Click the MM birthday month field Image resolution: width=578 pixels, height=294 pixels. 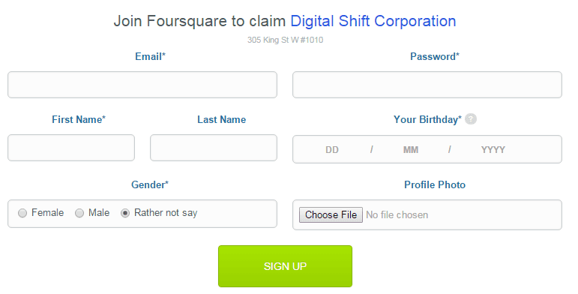[x=411, y=150]
